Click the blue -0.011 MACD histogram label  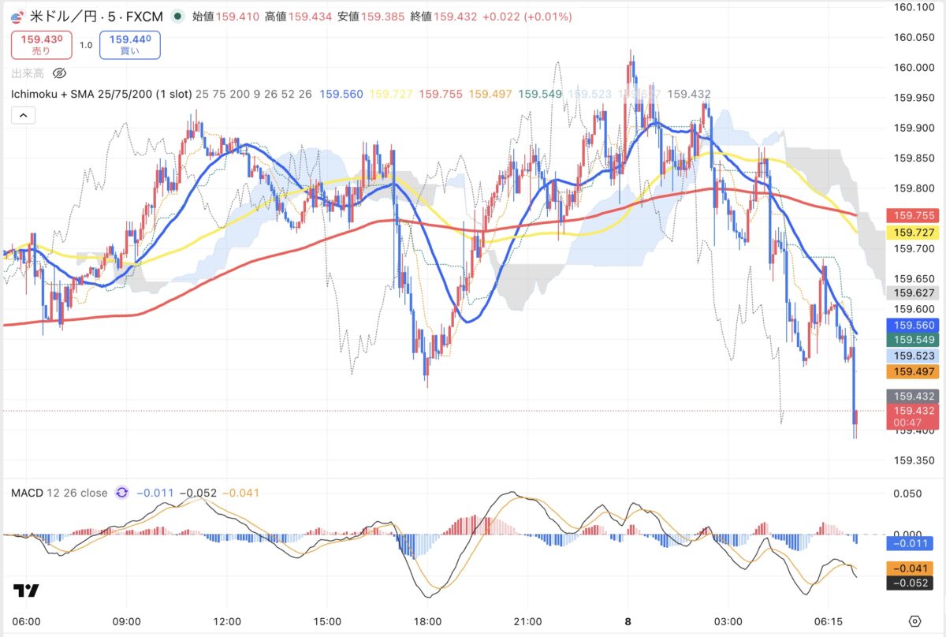coord(910,543)
